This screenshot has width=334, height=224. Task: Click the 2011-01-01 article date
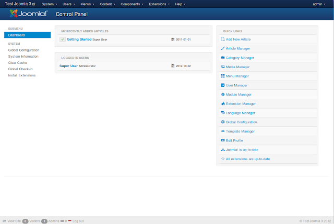click(x=183, y=39)
